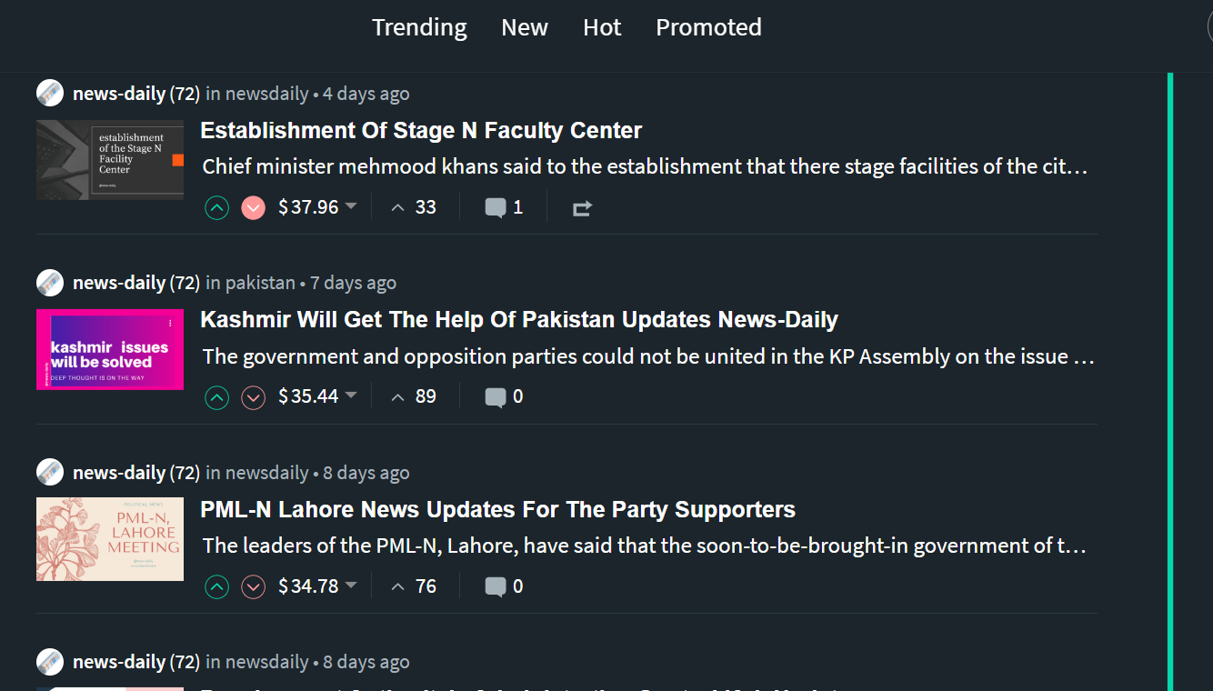This screenshot has height=691, width=1213.
Task: Open the Promoted feed tab
Action: (708, 27)
